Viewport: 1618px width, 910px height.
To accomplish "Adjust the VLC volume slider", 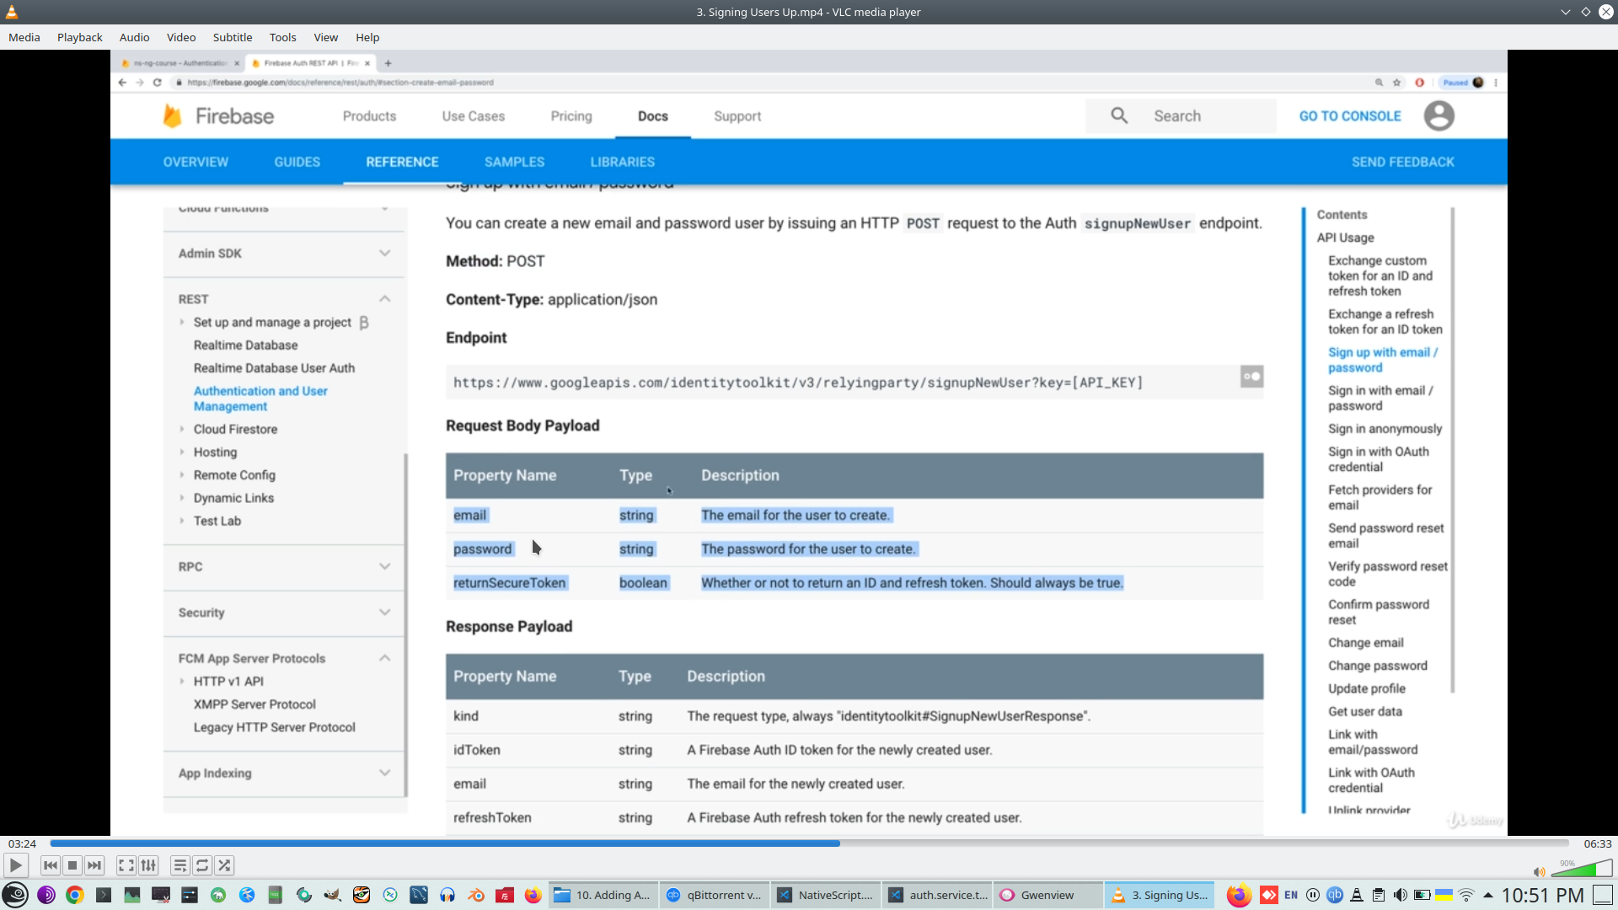I will [1581, 870].
